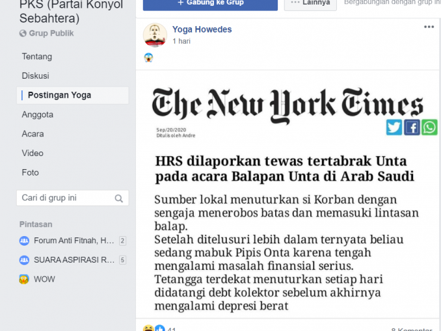Screen dimensions: 441x331
Task: Open the Lainnya options dropdown
Action: point(310,4)
